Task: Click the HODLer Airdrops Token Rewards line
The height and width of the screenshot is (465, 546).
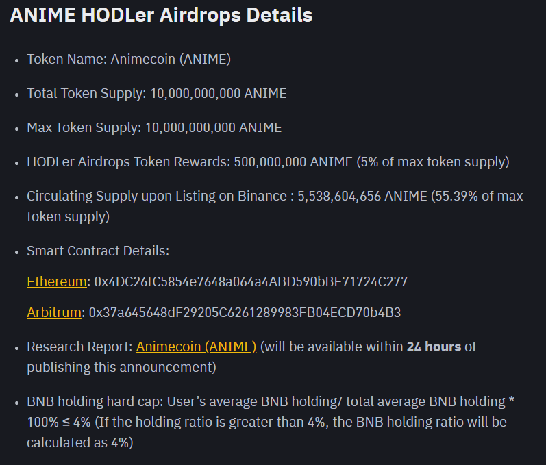Action: pos(268,162)
